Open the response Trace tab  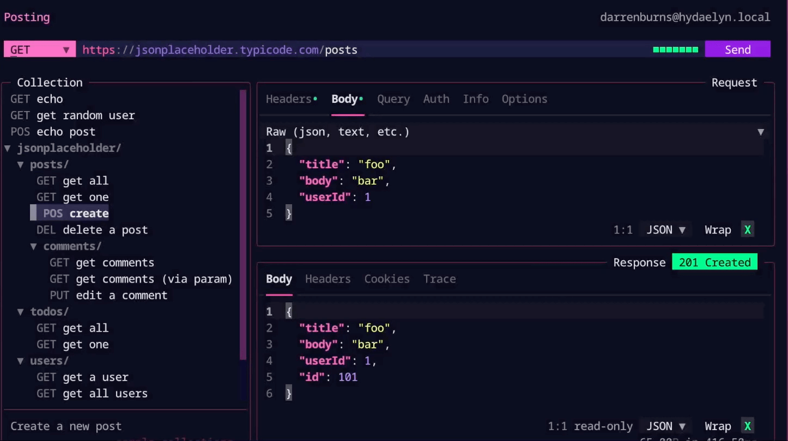pos(439,279)
